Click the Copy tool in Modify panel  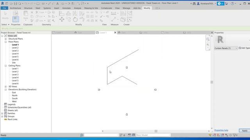[69, 19]
